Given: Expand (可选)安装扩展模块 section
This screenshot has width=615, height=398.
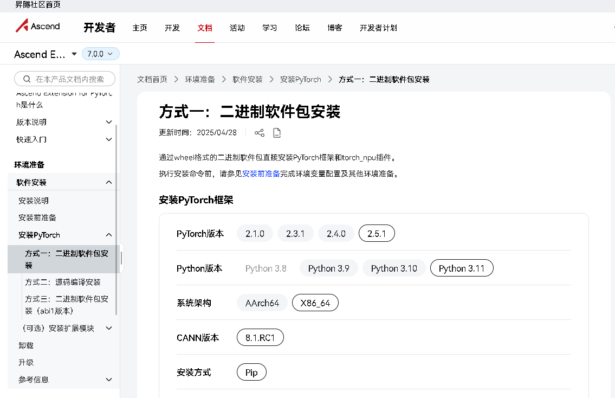Looking at the screenshot, I should [109, 328].
